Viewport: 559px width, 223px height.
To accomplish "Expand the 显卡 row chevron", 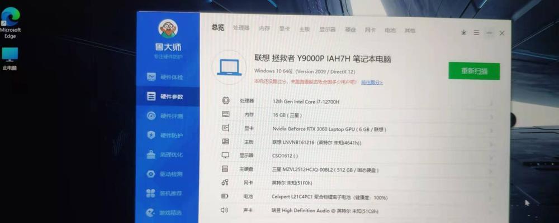I will point(491,131).
